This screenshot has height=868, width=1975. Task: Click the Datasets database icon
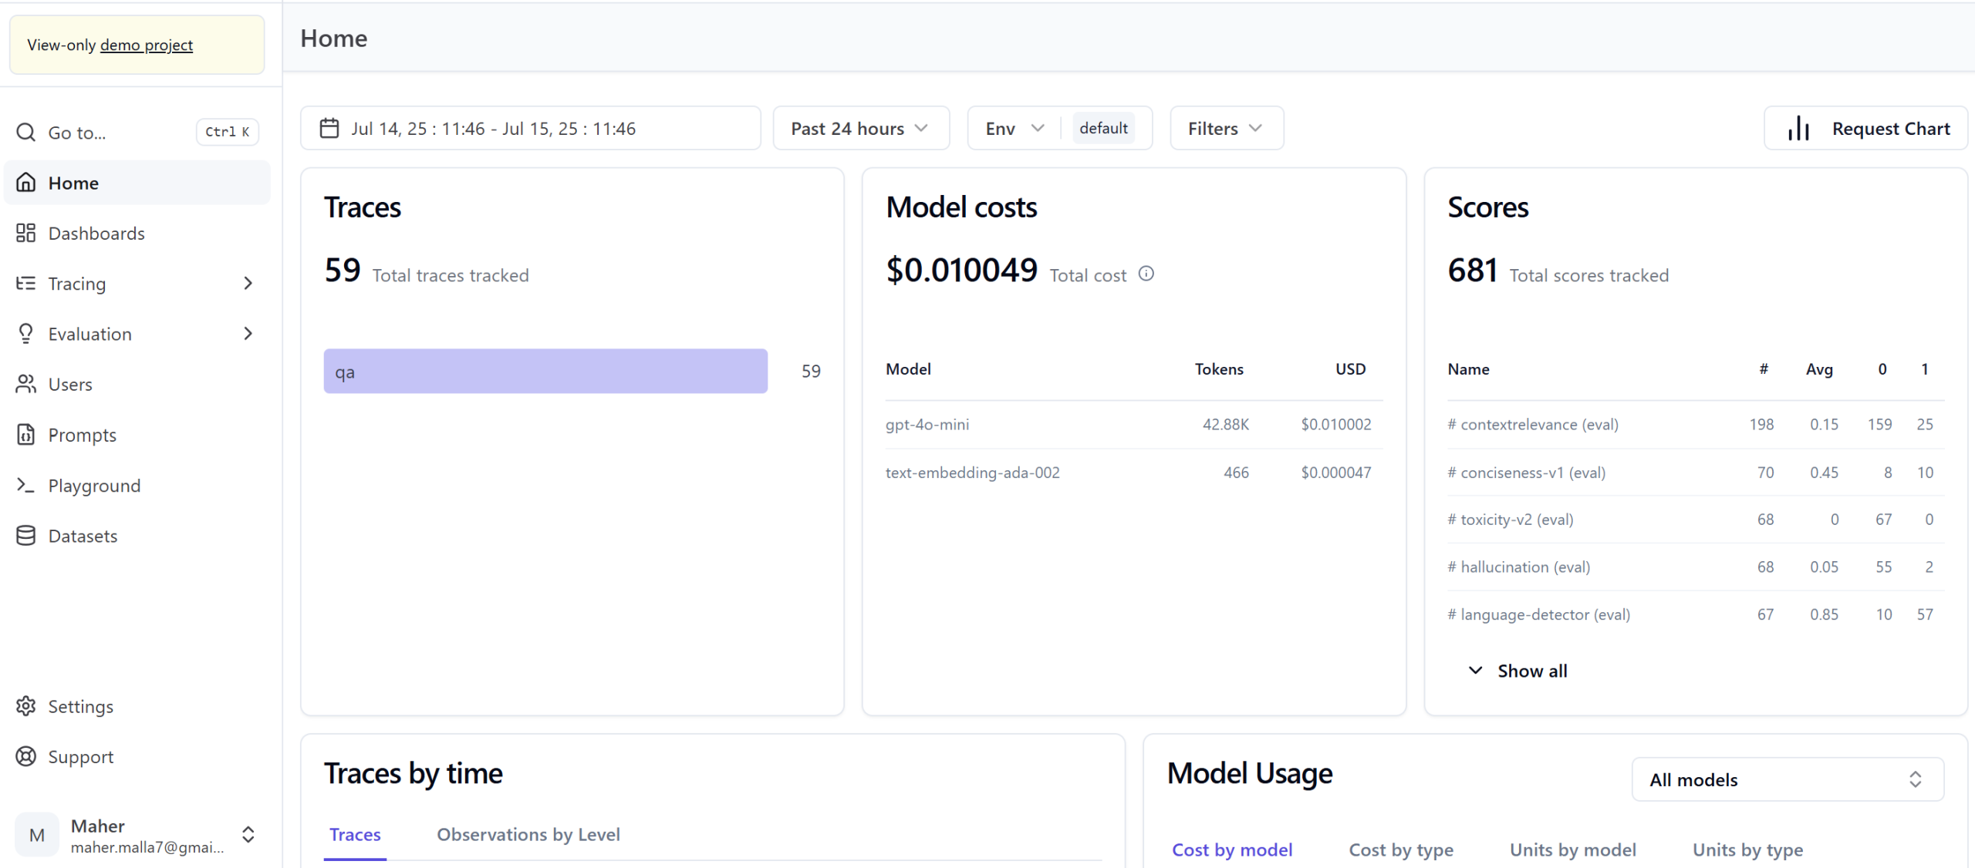click(x=25, y=536)
